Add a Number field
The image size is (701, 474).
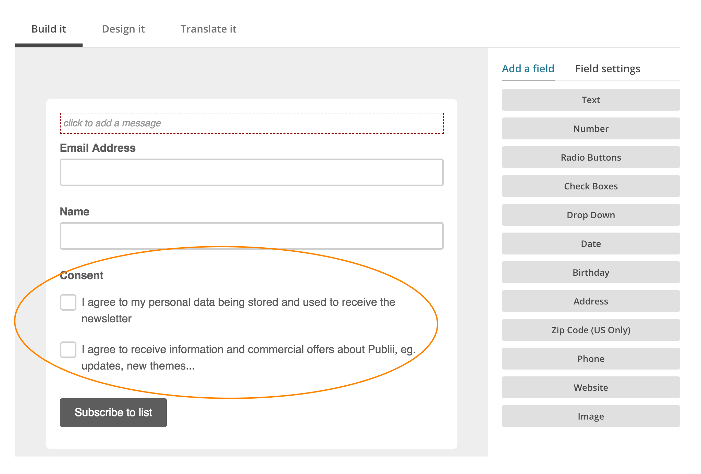pyautogui.click(x=590, y=128)
